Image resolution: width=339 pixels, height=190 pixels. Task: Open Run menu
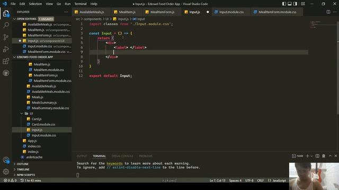tap(67, 4)
